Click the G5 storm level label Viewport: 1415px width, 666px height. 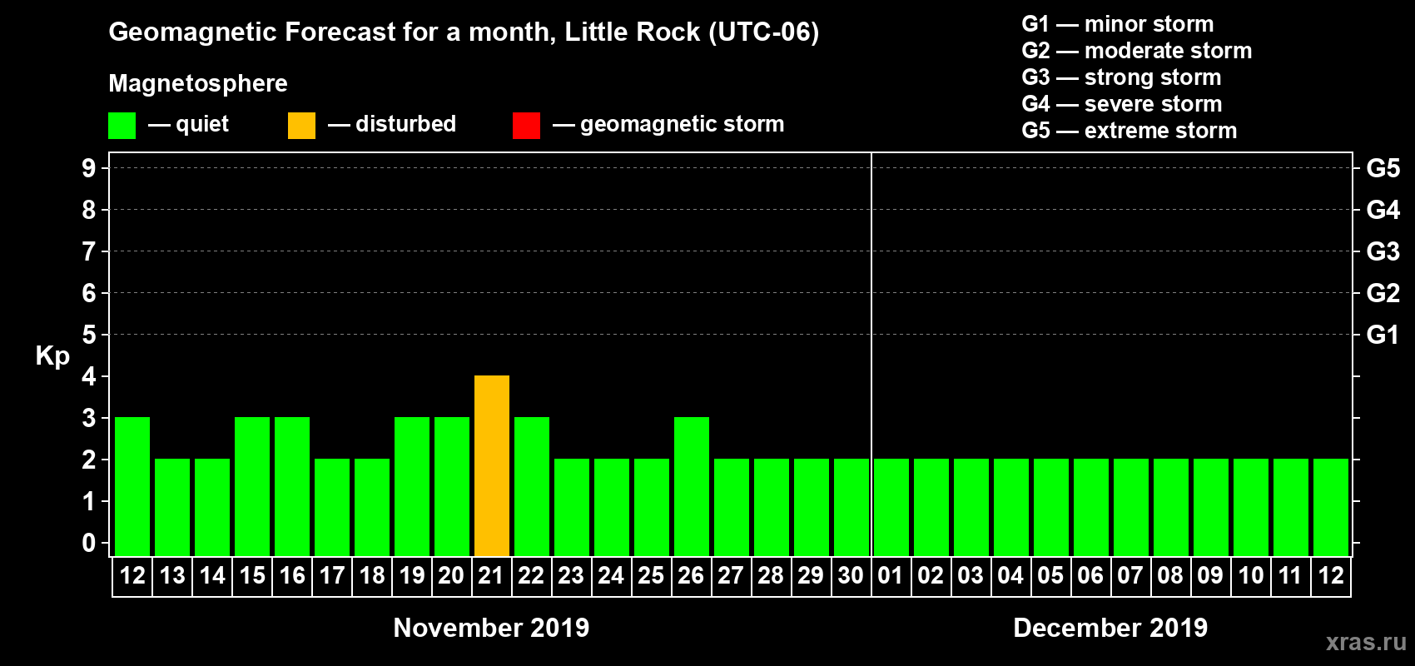1383,168
